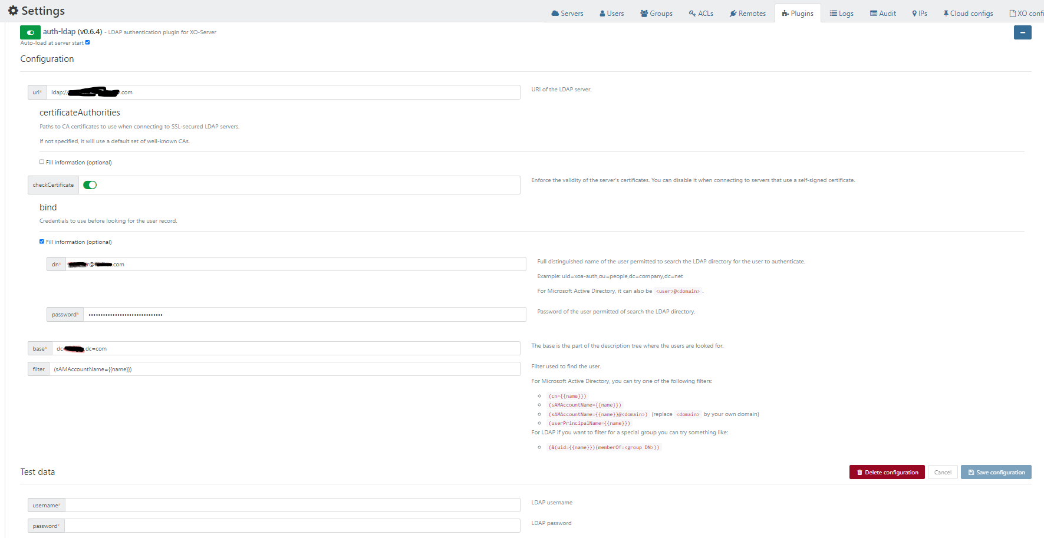Click the certificateAuthorities heading
Viewport: 1044px width, 538px height.
pyautogui.click(x=80, y=113)
